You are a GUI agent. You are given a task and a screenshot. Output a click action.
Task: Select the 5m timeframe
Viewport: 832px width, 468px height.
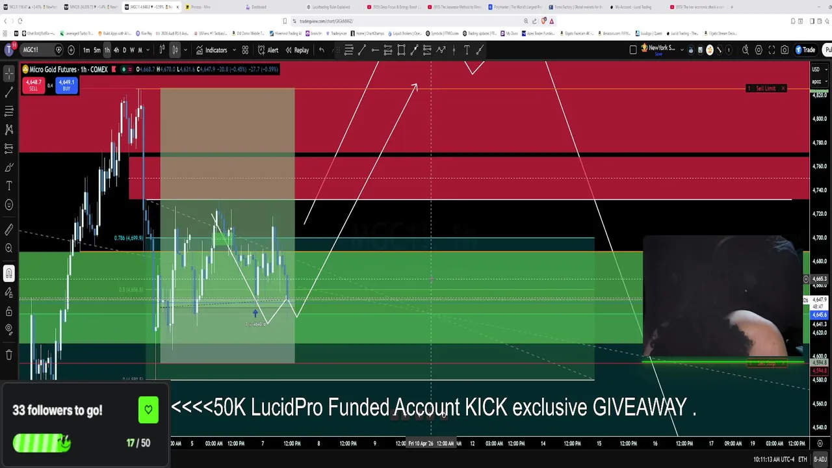click(x=97, y=50)
